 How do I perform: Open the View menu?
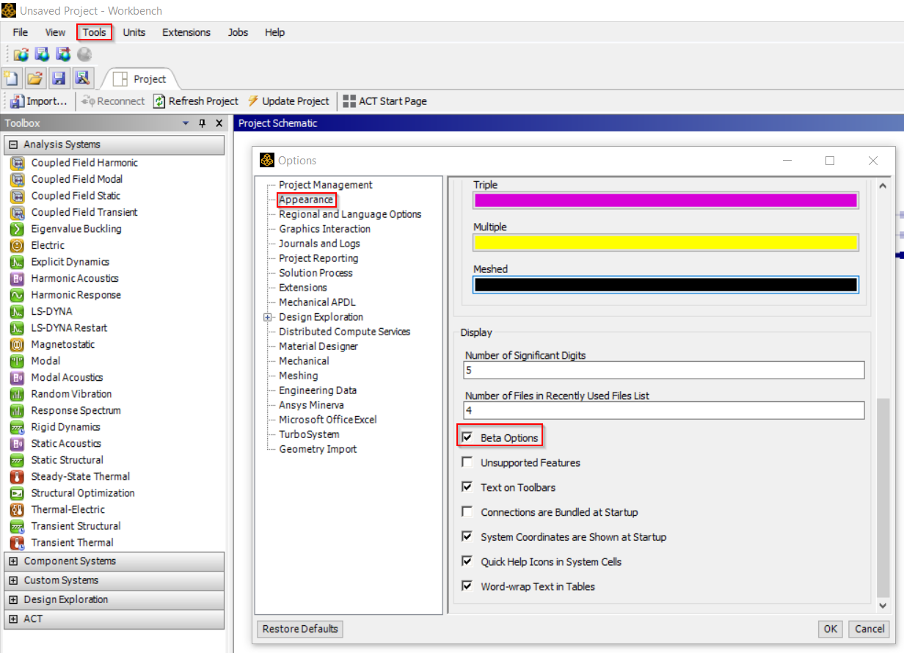(55, 32)
